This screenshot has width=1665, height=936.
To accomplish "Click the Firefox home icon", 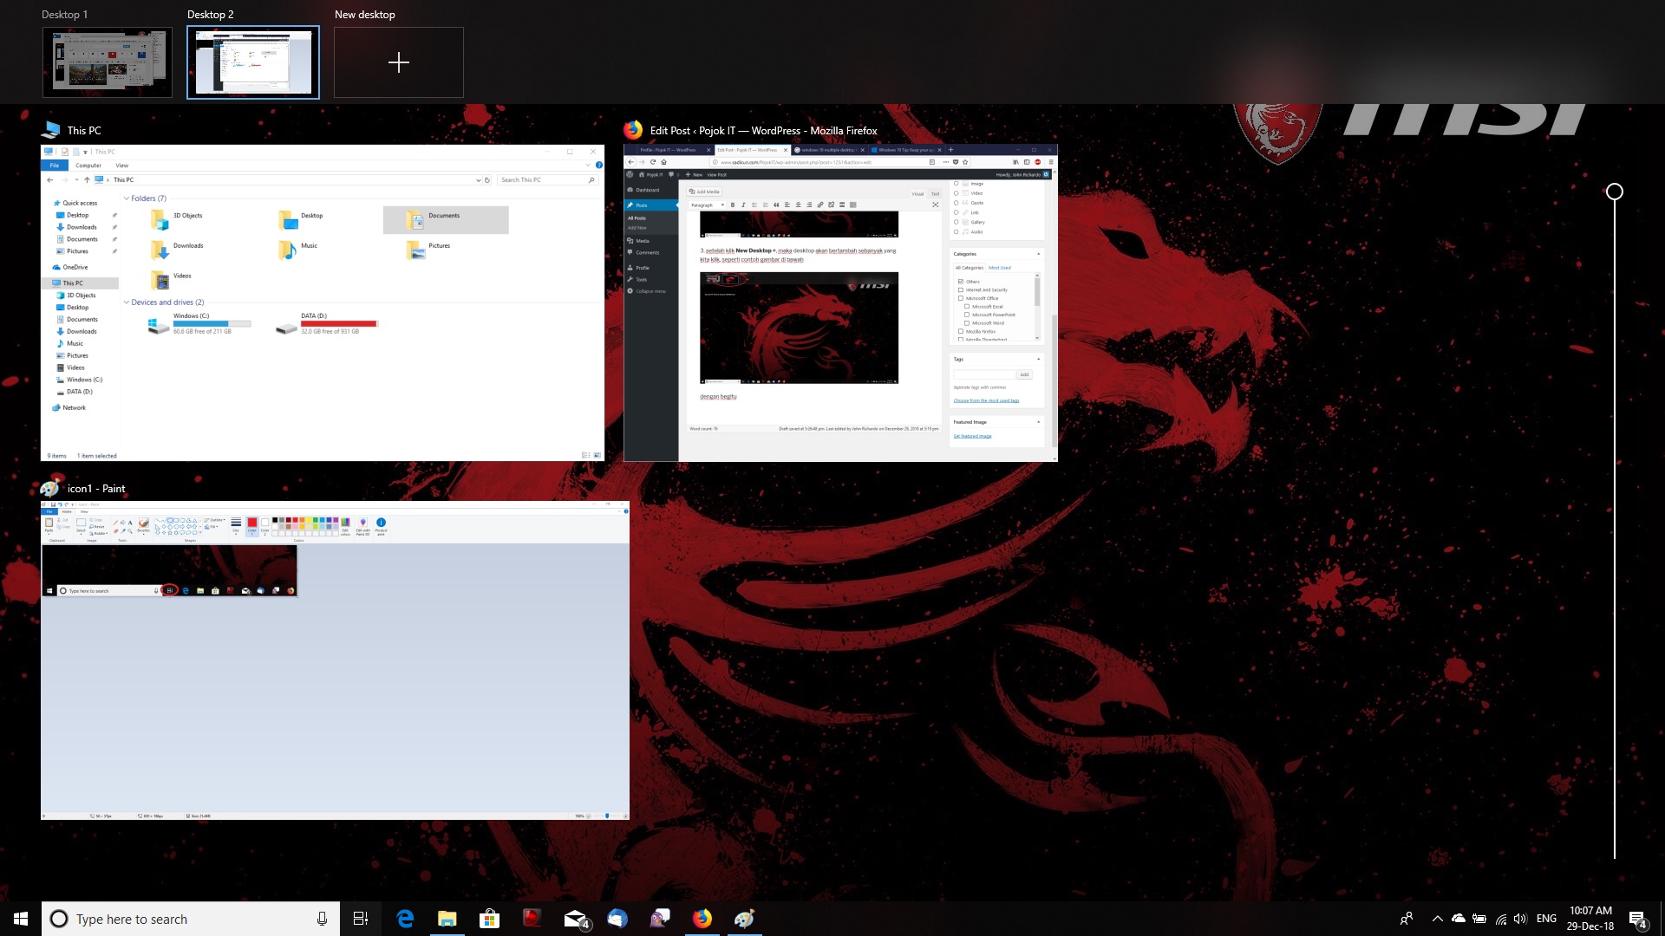I will click(664, 162).
